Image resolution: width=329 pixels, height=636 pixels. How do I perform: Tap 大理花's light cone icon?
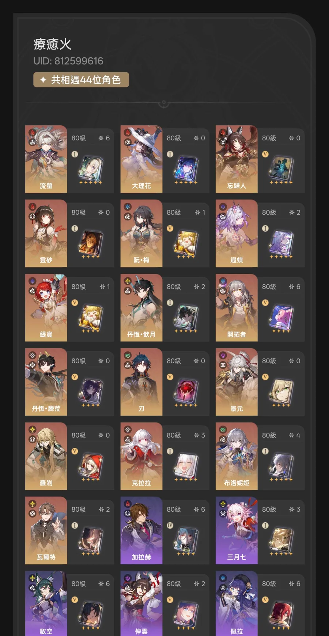pyautogui.click(x=186, y=169)
